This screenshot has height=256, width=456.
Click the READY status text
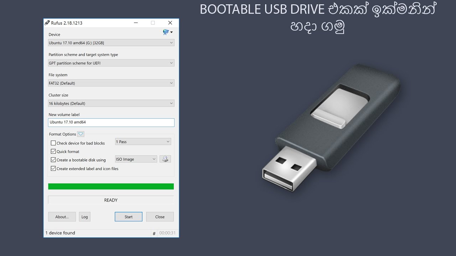point(111,200)
